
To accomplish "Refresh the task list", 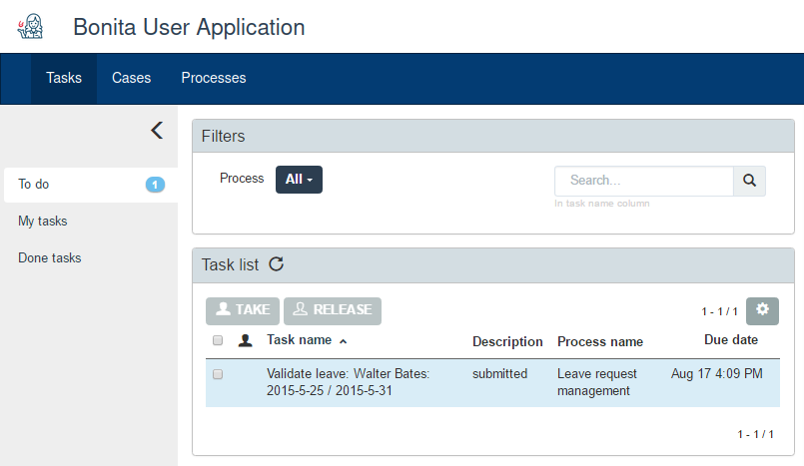I will (277, 264).
